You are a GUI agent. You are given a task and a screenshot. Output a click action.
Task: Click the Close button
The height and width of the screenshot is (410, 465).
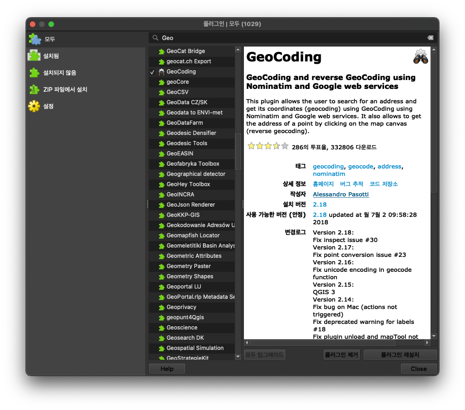[418, 369]
